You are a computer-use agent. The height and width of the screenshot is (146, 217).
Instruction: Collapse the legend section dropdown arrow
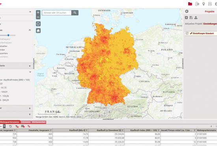click(x=30, y=72)
